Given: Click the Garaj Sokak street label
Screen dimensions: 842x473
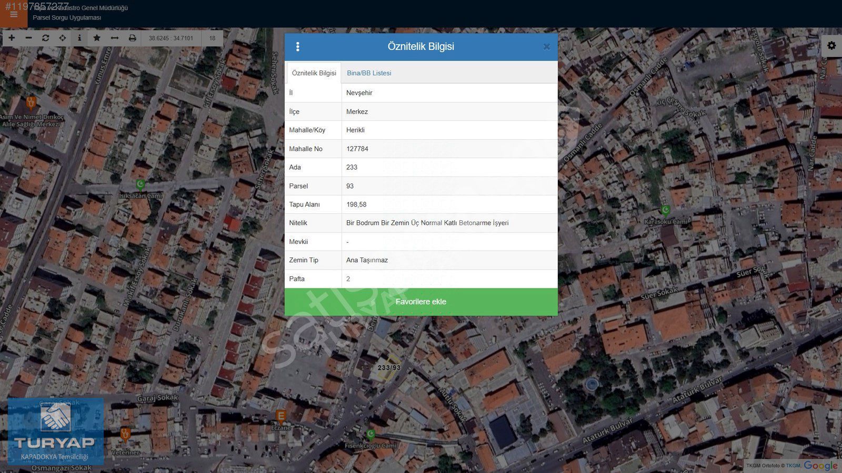Looking at the screenshot, I should (x=157, y=398).
